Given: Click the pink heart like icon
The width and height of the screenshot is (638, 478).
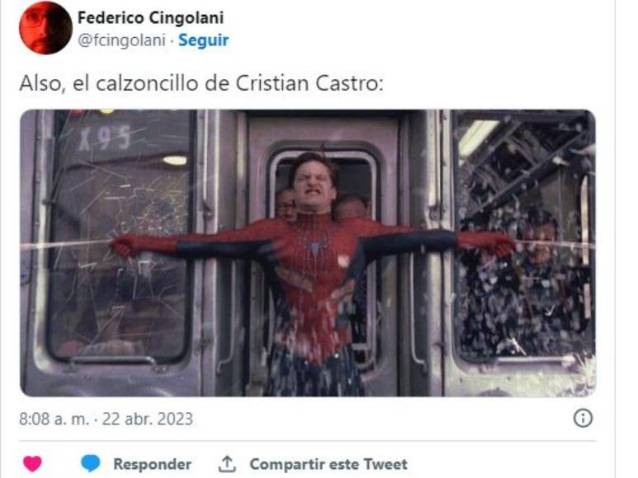Looking at the screenshot, I should coord(32,464).
